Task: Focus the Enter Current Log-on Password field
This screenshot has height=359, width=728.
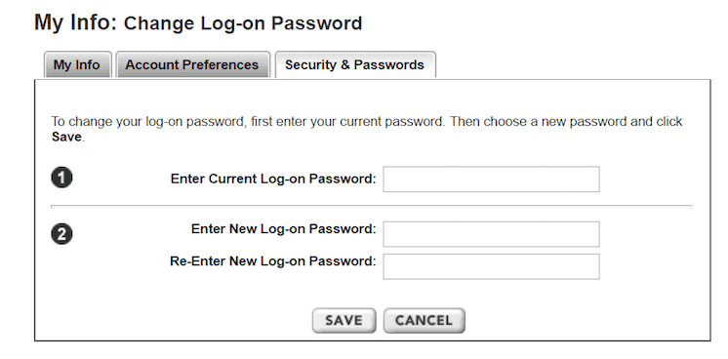Action: (x=491, y=179)
